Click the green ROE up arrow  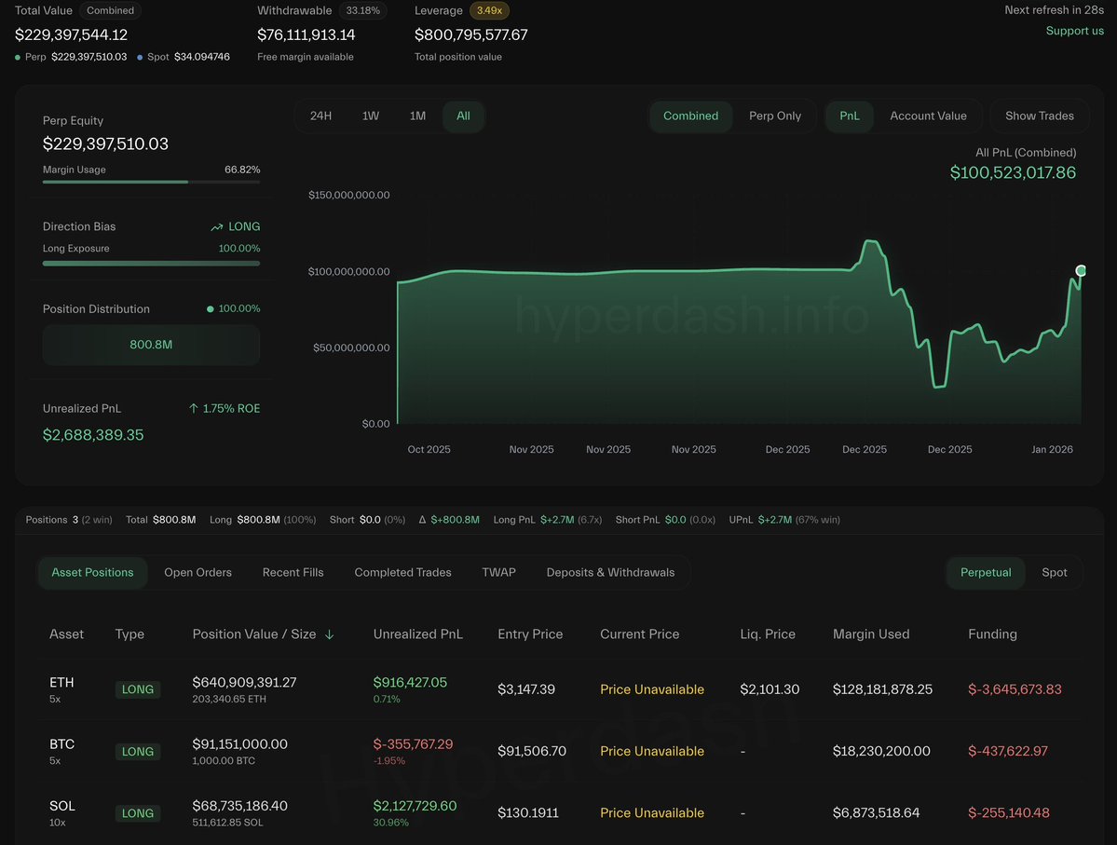pyautogui.click(x=193, y=409)
